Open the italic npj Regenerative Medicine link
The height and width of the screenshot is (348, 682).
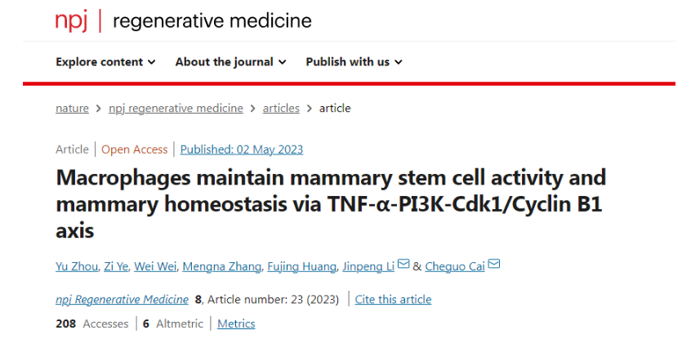pos(122,299)
